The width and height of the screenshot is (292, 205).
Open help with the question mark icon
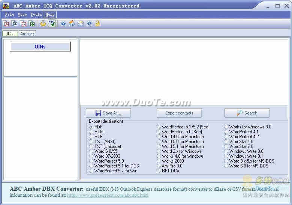point(63,24)
